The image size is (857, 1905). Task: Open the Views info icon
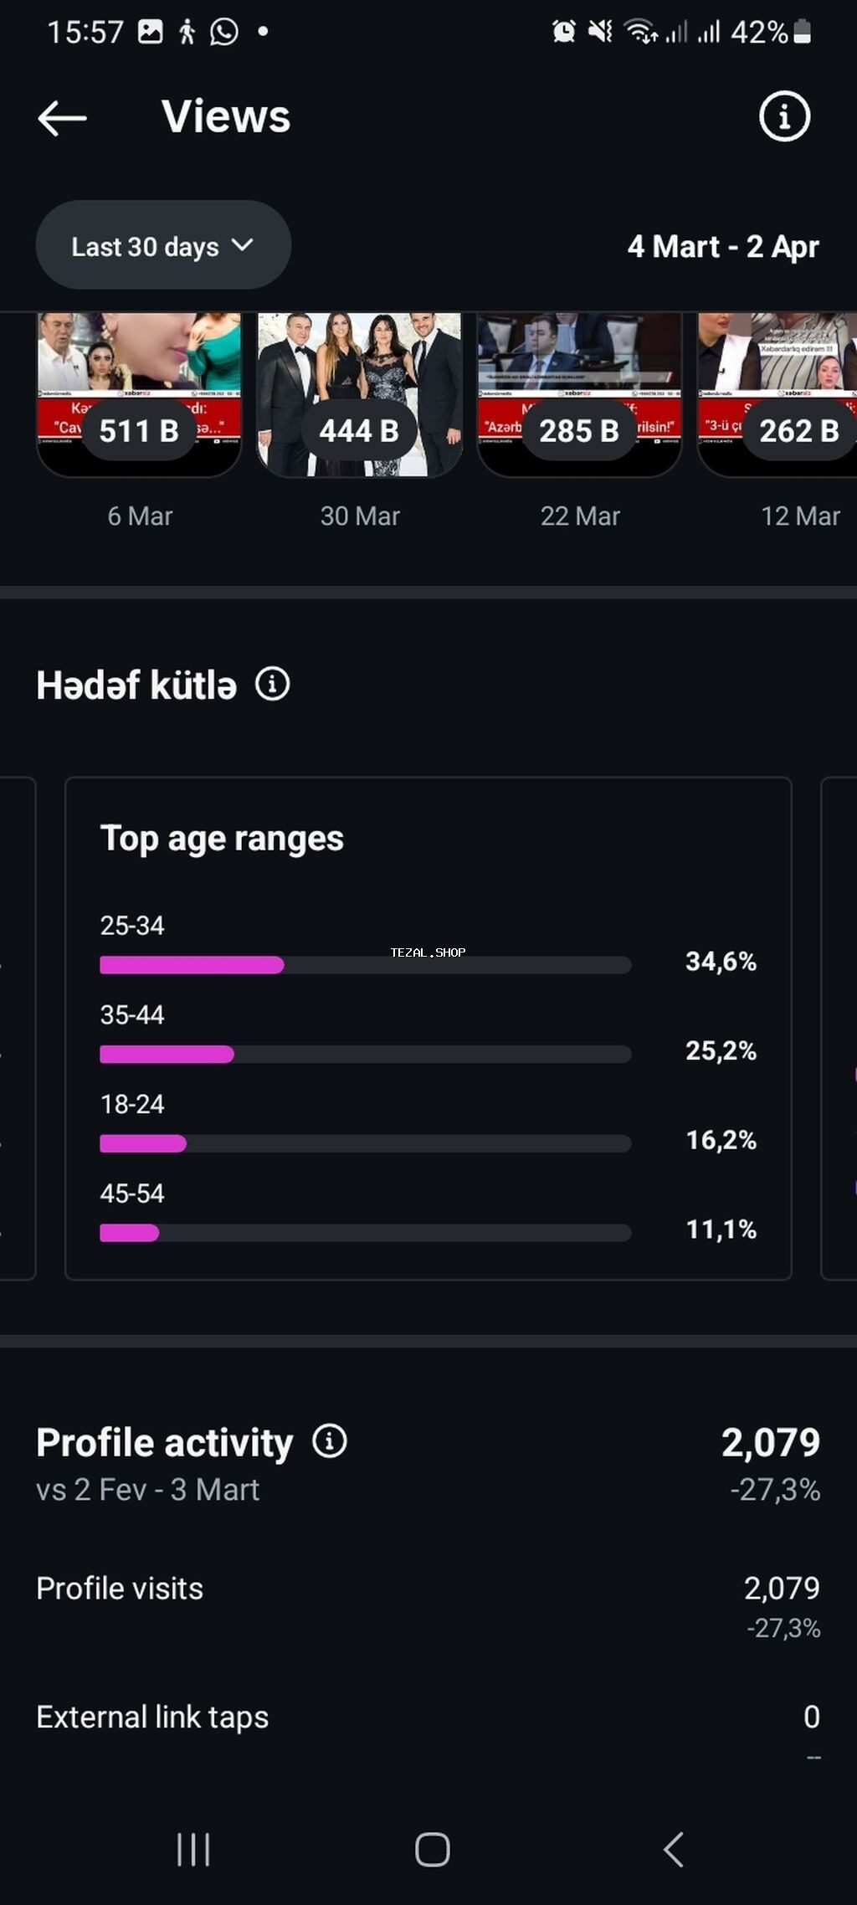[x=784, y=116]
